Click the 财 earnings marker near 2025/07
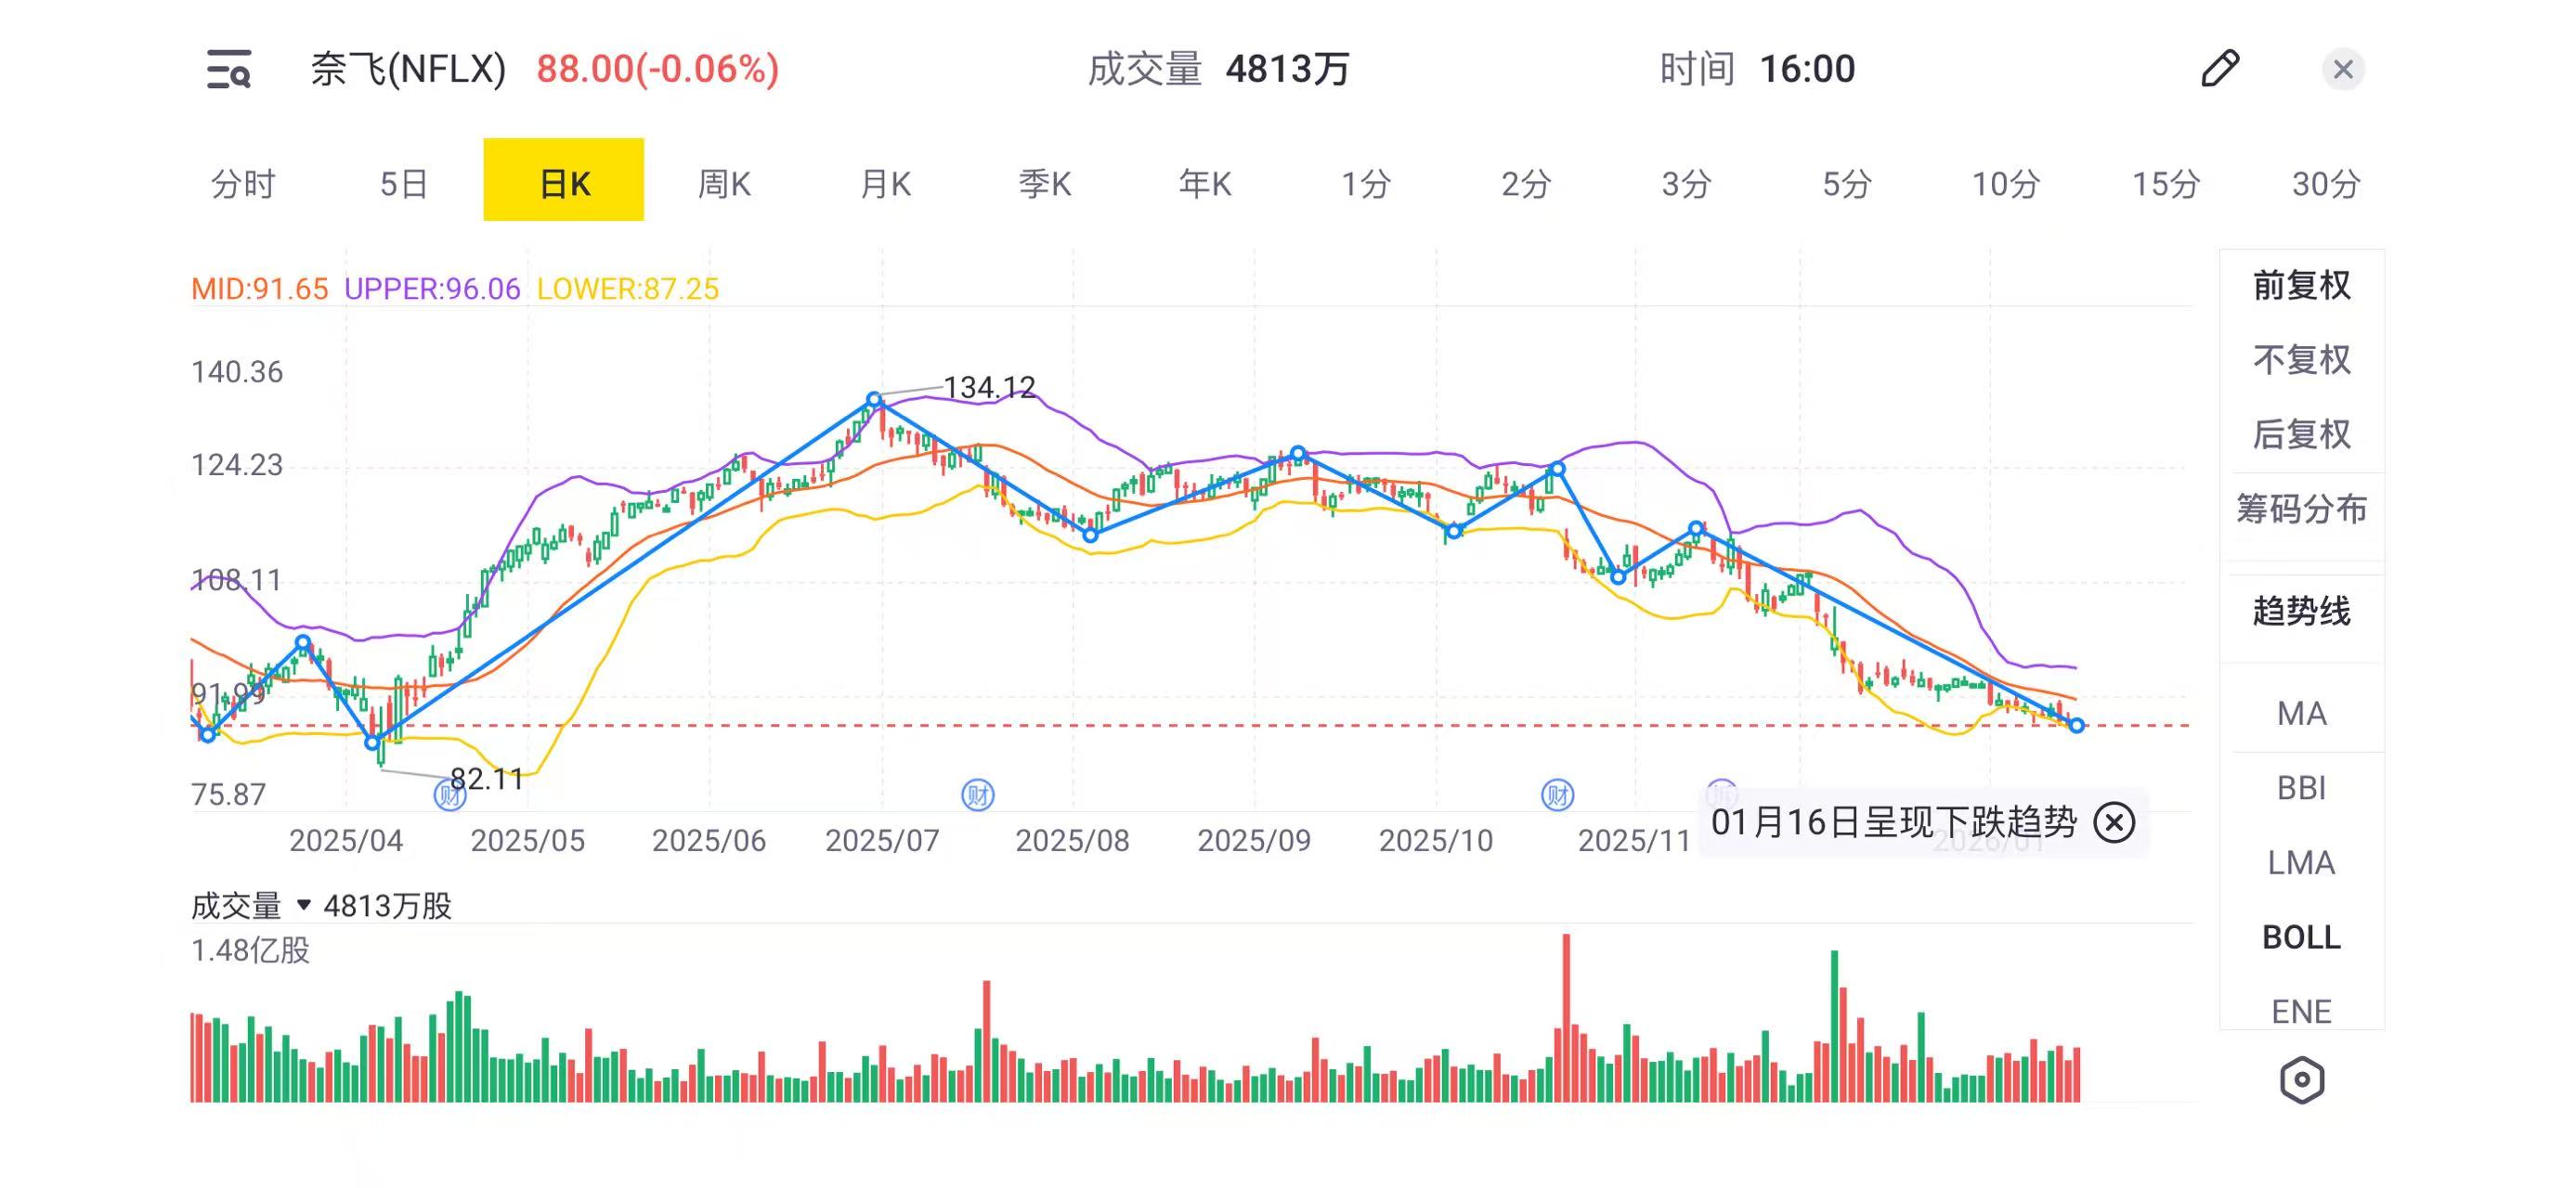 click(x=977, y=795)
